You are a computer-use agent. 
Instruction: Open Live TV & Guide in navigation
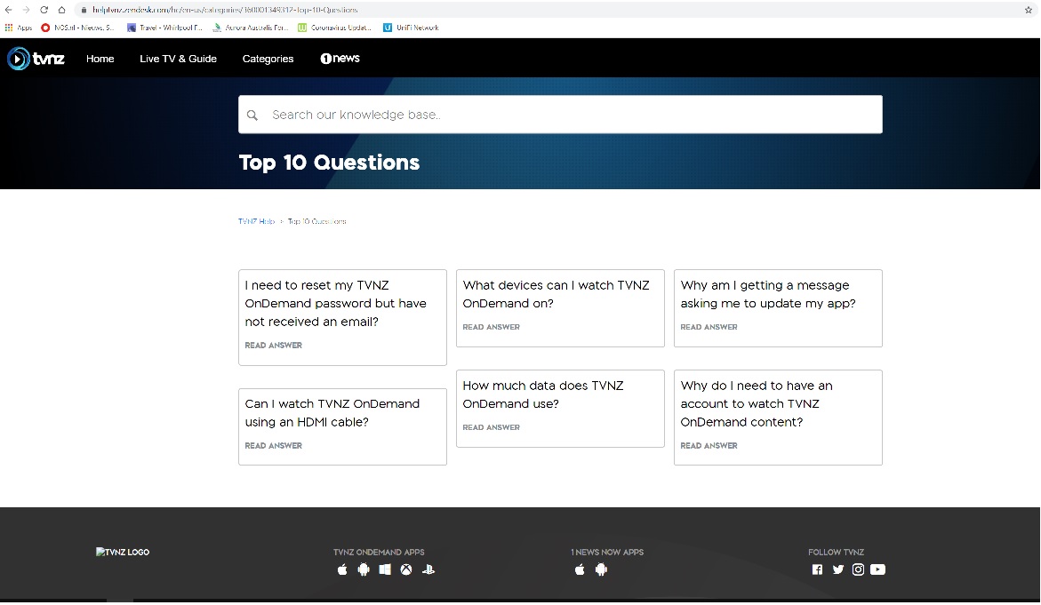tap(178, 59)
